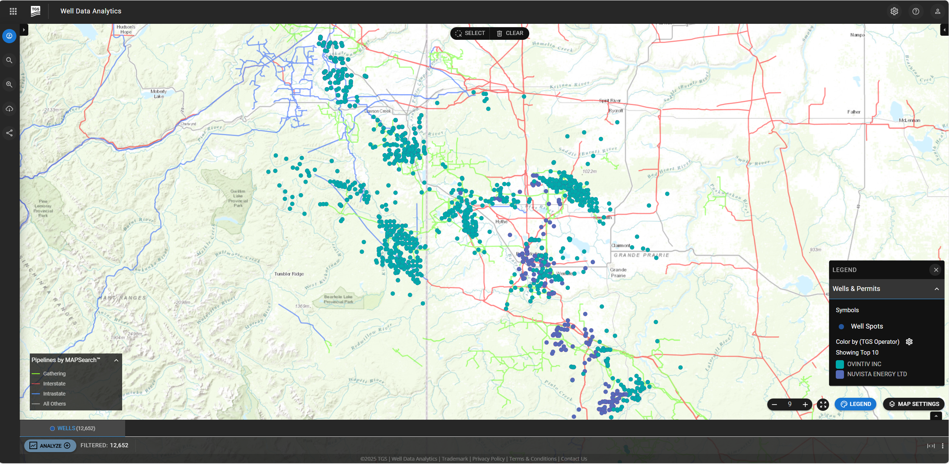949x464 pixels.
Task: Open Color by TGS Operator settings gear
Action: [909, 342]
